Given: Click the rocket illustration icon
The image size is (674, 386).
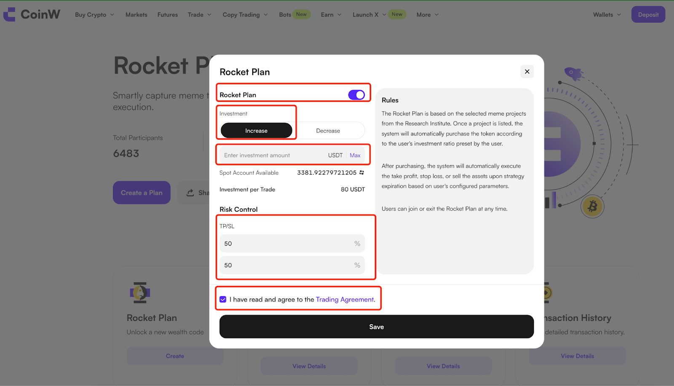Looking at the screenshot, I should (573, 74).
